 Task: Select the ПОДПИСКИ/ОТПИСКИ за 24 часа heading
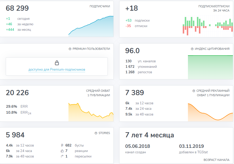[x=214, y=8]
